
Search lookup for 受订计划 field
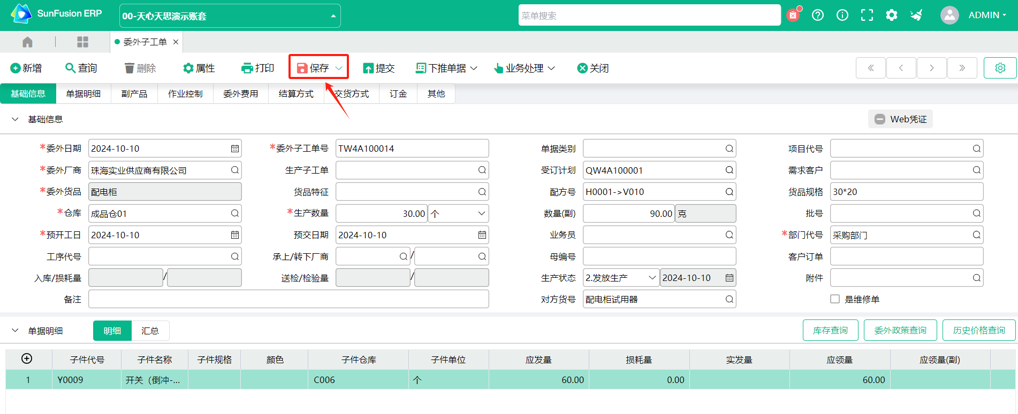tap(729, 170)
